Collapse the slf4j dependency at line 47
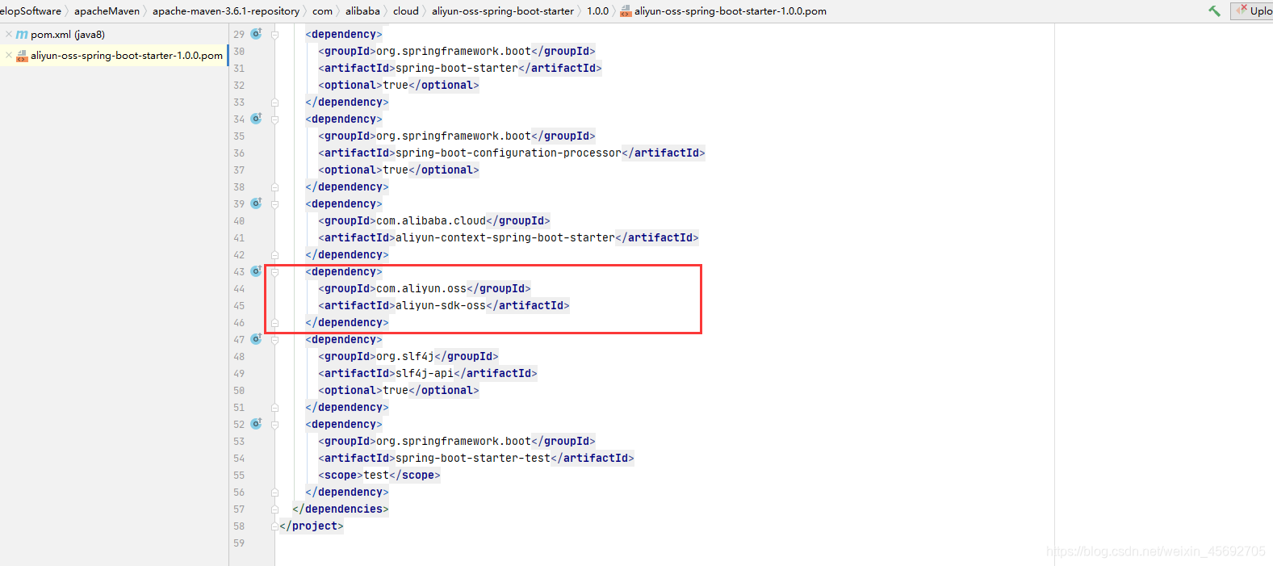This screenshot has height=566, width=1273. [275, 340]
